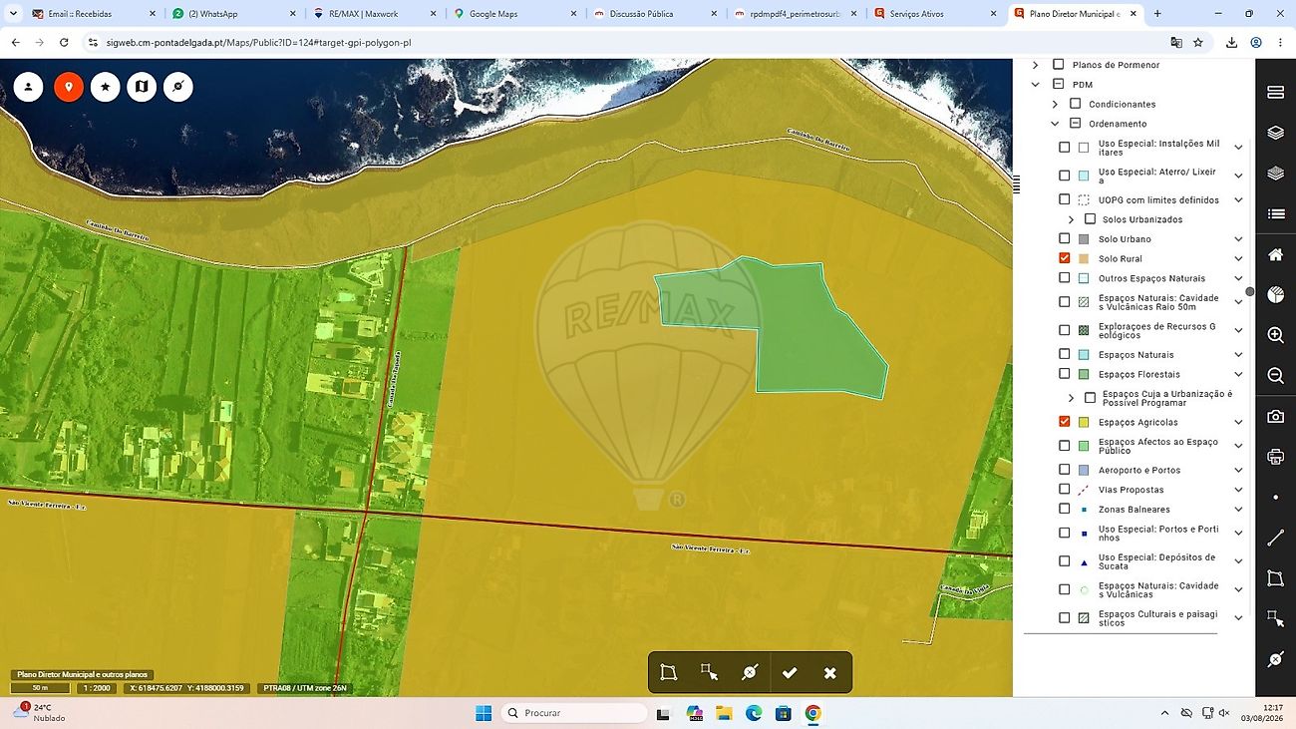The image size is (1296, 729).
Task: Open the Windows Start menu
Action: tap(484, 713)
